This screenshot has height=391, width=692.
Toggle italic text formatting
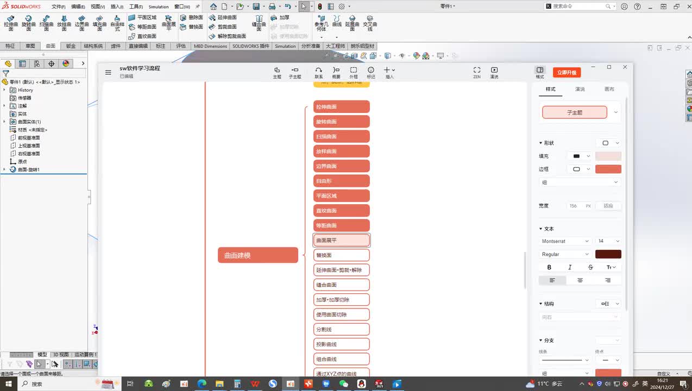[570, 267]
